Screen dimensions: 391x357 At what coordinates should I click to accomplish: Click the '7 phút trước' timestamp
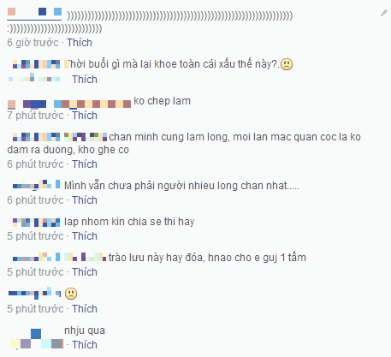pyautogui.click(x=35, y=116)
